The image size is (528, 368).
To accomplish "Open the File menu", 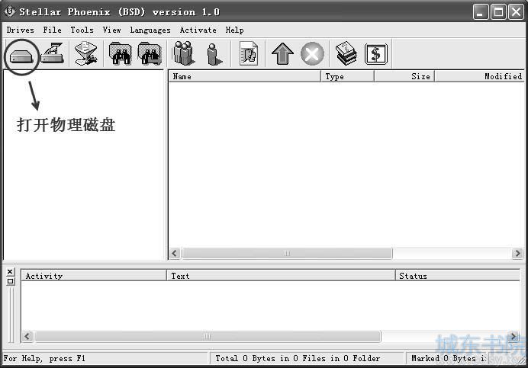I will [x=52, y=30].
